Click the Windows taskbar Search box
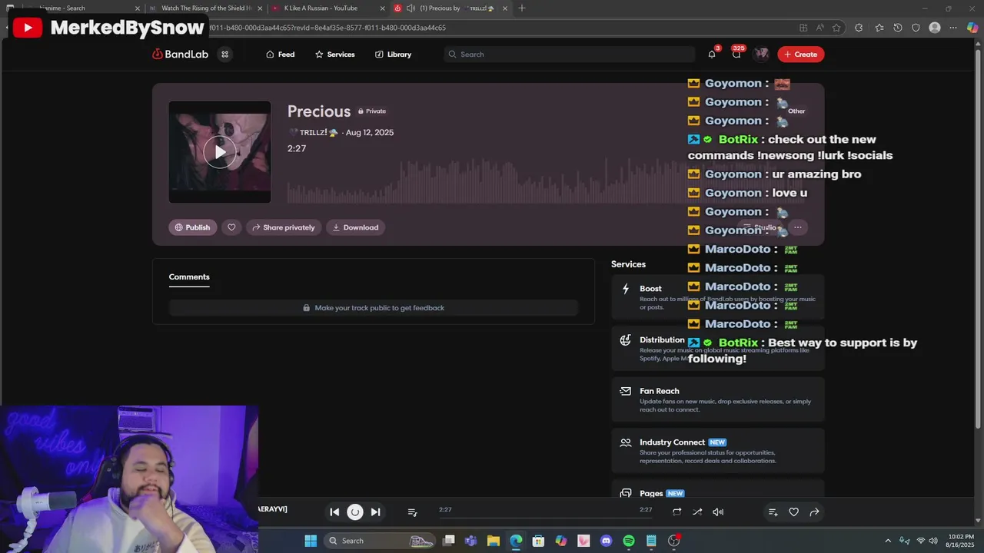This screenshot has width=984, height=553. [381, 541]
